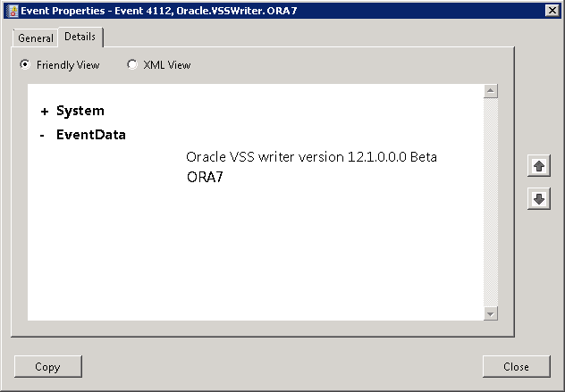Click the EventData heading label
This screenshot has height=392, width=565.
(91, 136)
